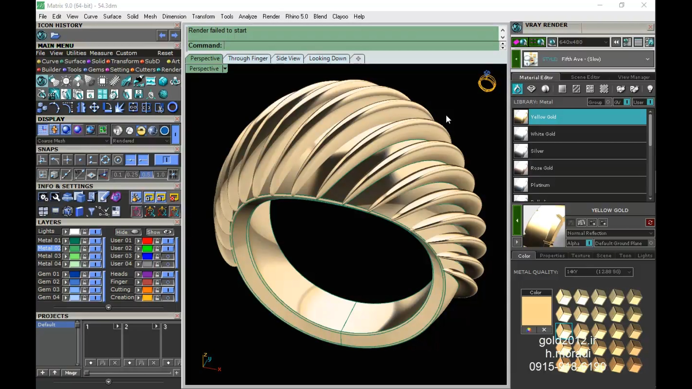Image resolution: width=692 pixels, height=389 pixels.
Task: Select the move arrows transform tool
Action: point(94,107)
